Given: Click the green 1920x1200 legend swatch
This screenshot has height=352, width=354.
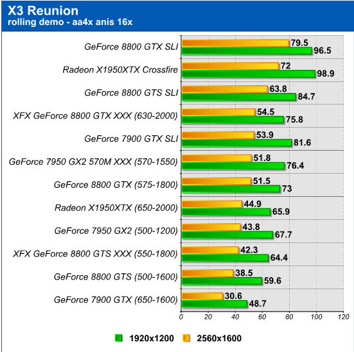Looking at the screenshot, I should (118, 338).
